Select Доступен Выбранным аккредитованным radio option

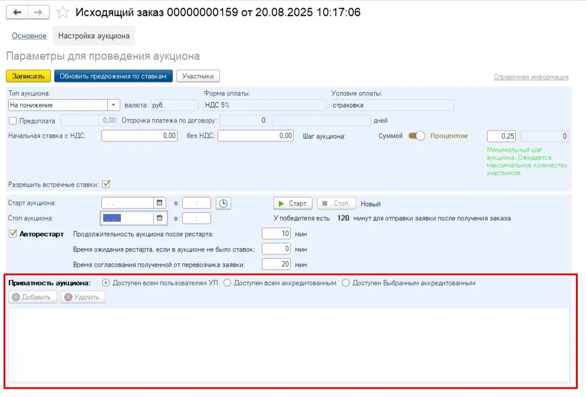tap(345, 283)
